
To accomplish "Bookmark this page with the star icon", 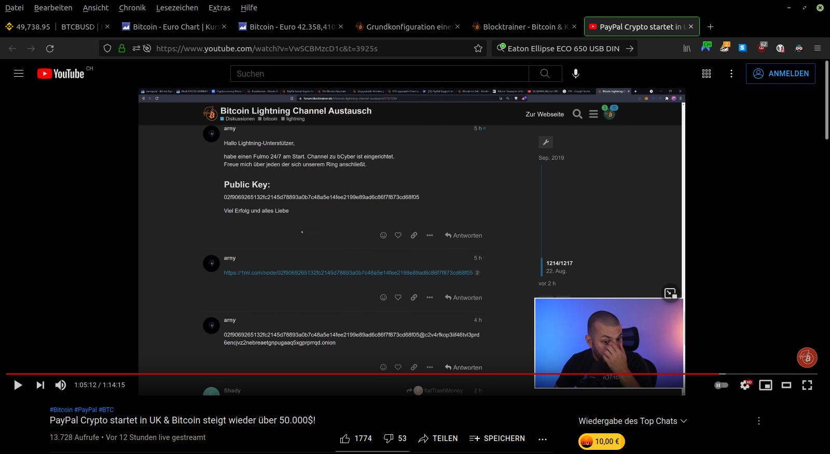I will [x=478, y=48].
